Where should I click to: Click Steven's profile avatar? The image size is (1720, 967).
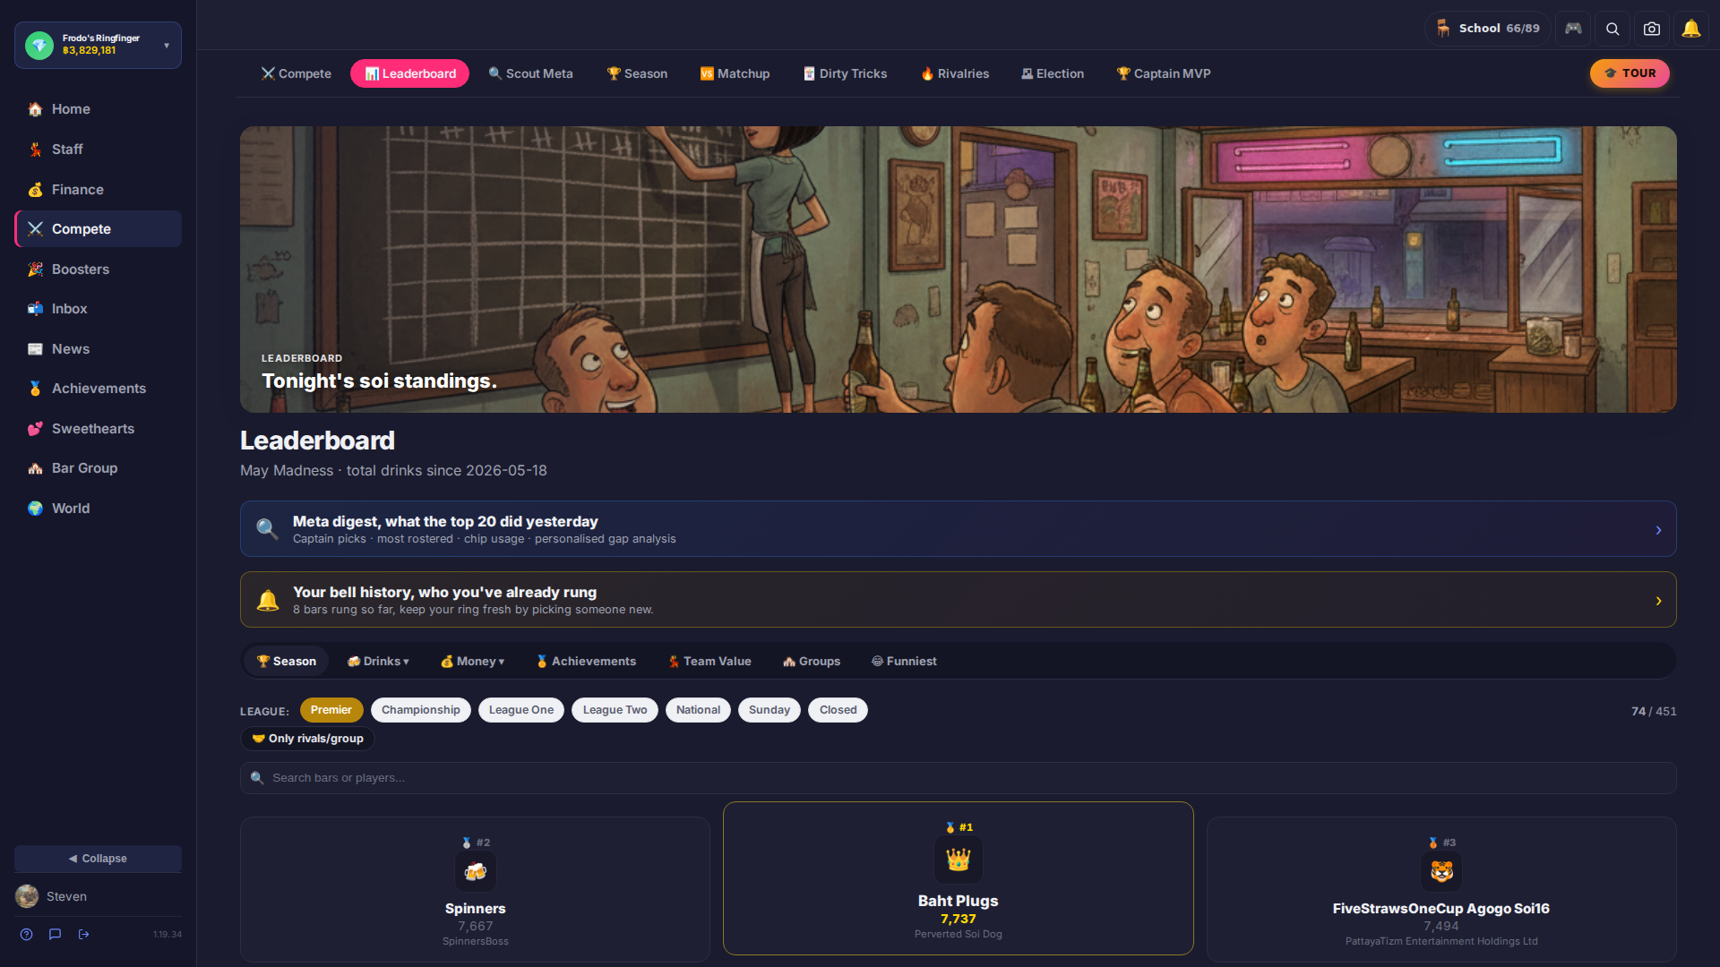[27, 896]
